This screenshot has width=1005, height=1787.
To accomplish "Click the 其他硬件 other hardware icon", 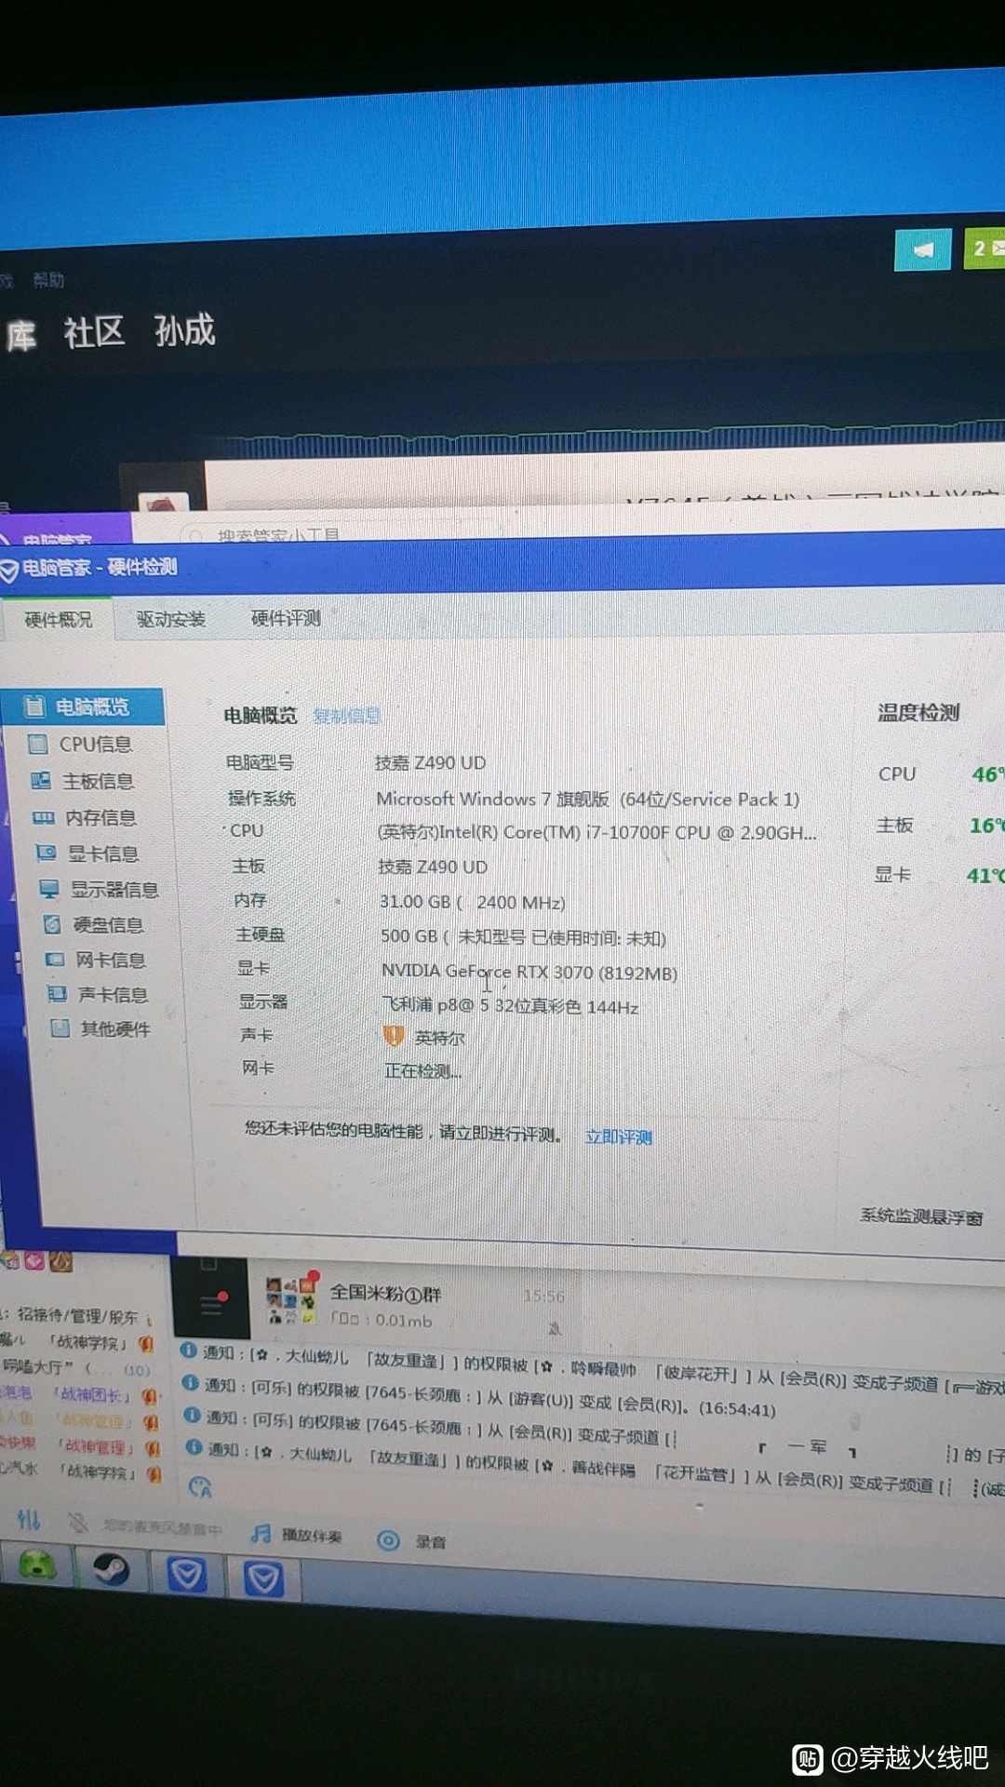I will (x=60, y=1028).
